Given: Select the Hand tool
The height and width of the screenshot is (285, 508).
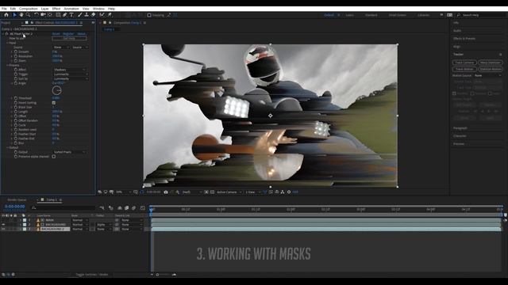Looking at the screenshot, I should point(21,15).
